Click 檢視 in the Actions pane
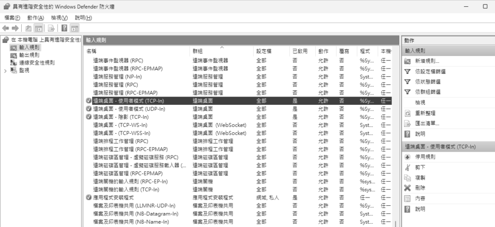Screen dimensions: 495x227 pos(420,102)
